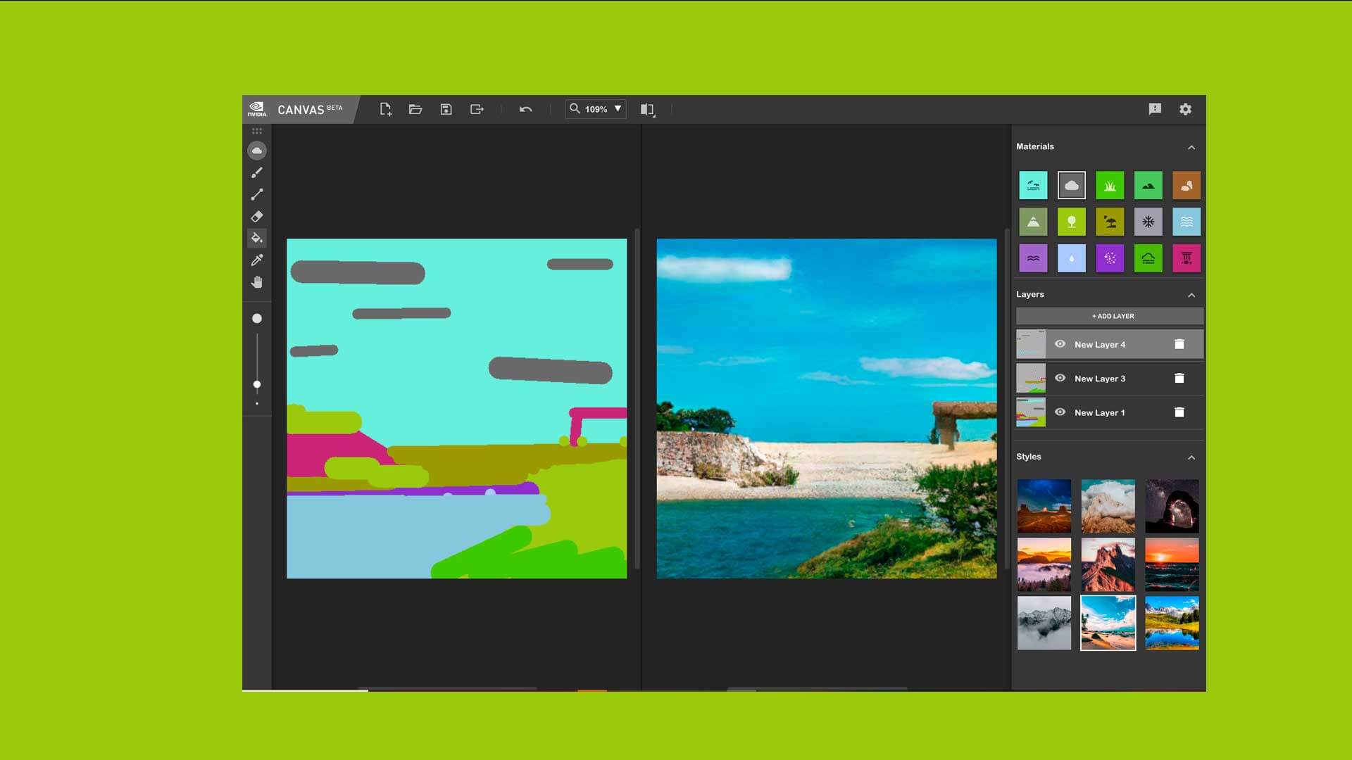Image resolution: width=1352 pixels, height=760 pixels.
Task: Apply the snowy mountains style thumbnail
Action: (x=1044, y=623)
